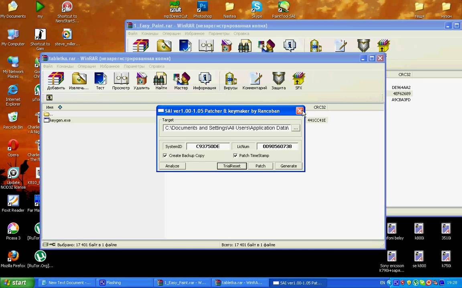Image resolution: width=462 pixels, height=288 pixels.
Task: Show Информация about the tabletka.rar archive
Action: (205, 81)
